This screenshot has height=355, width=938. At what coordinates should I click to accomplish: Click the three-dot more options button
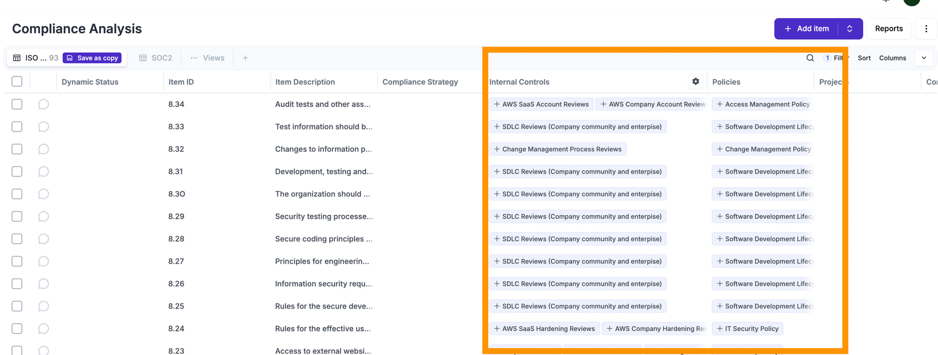pyautogui.click(x=926, y=29)
